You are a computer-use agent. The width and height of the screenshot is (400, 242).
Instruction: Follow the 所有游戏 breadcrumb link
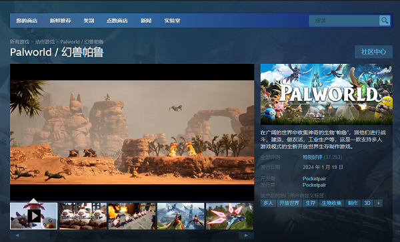pos(19,42)
